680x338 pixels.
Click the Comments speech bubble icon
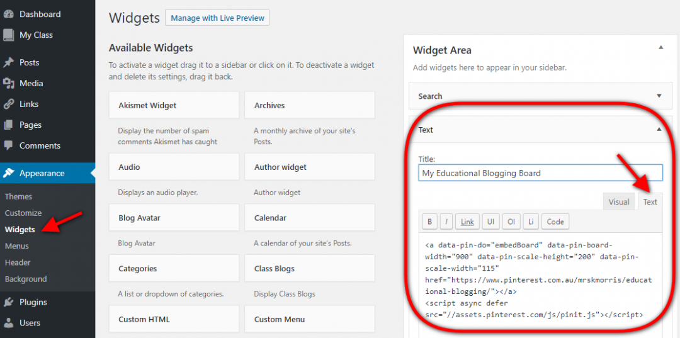click(x=9, y=145)
